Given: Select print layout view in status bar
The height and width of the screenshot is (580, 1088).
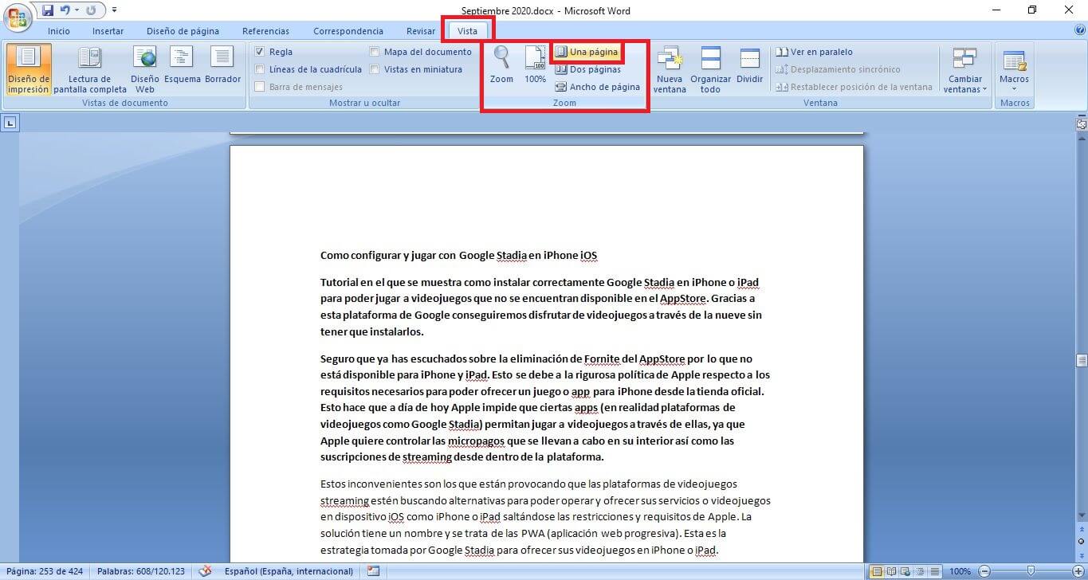Looking at the screenshot, I should [877, 571].
